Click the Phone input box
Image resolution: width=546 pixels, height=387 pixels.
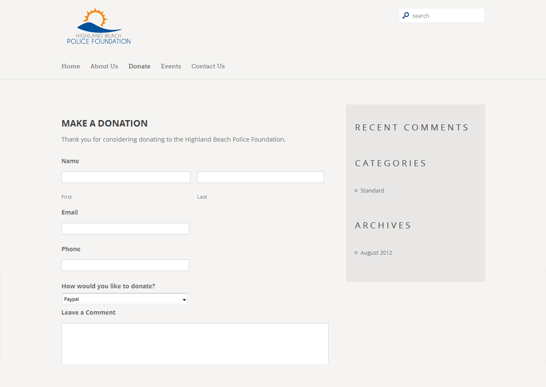(125, 265)
